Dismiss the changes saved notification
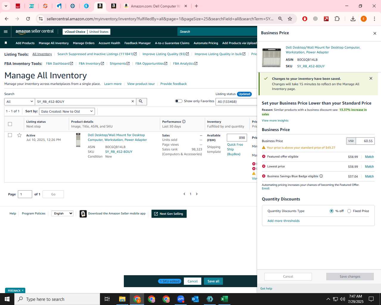381x305 pixels. [371, 78]
